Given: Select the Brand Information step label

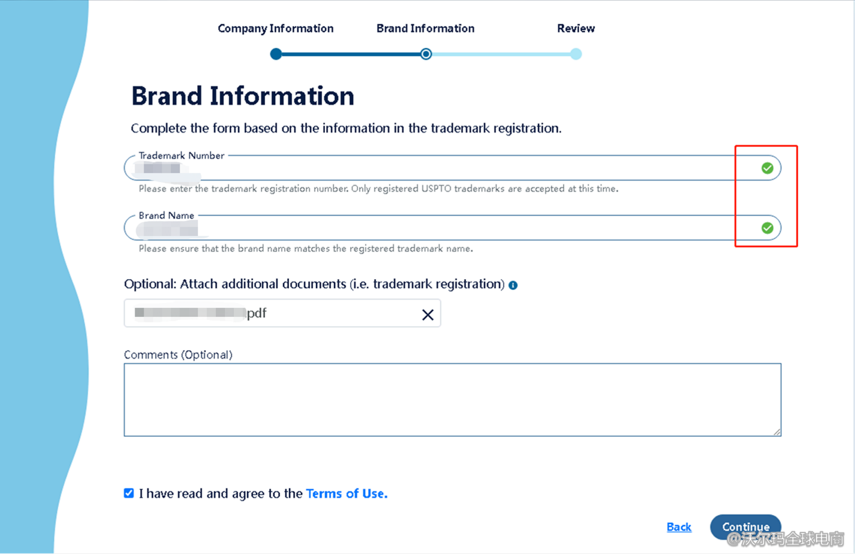Looking at the screenshot, I should click(x=425, y=28).
